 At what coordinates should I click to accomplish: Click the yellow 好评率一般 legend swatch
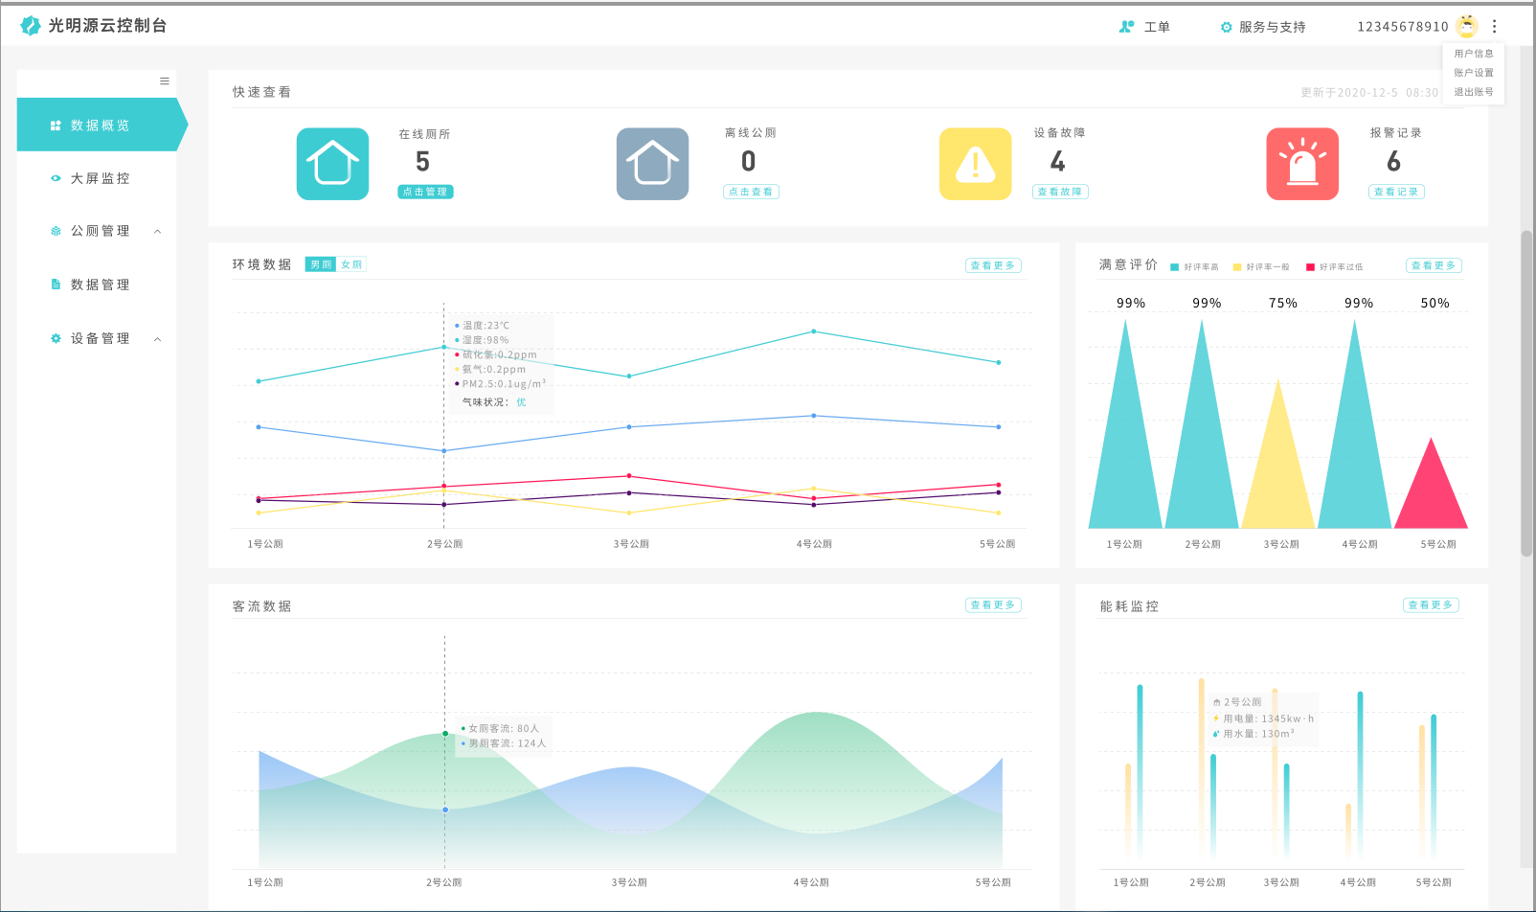(x=1237, y=267)
